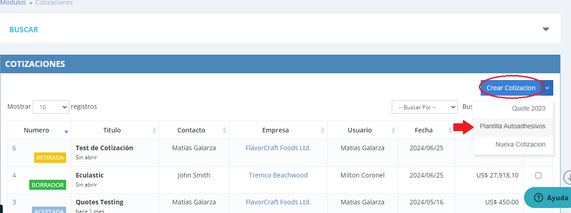The width and height of the screenshot is (571, 213).
Task: Sort by Empresa using its sort icon
Action: pos(323,131)
